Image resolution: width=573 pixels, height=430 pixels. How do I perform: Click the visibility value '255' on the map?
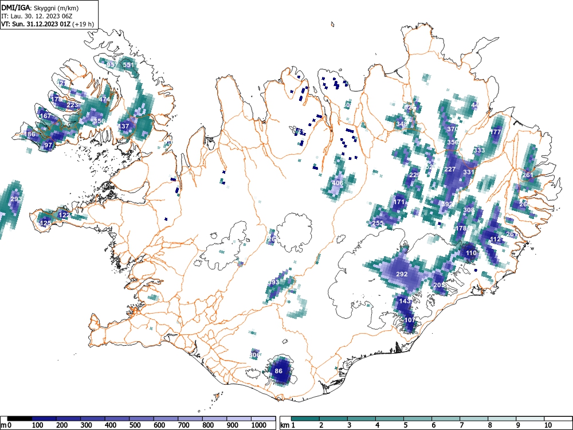point(378,223)
